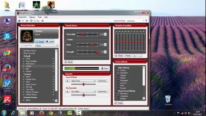Toggle the Listen button

coord(50,41)
